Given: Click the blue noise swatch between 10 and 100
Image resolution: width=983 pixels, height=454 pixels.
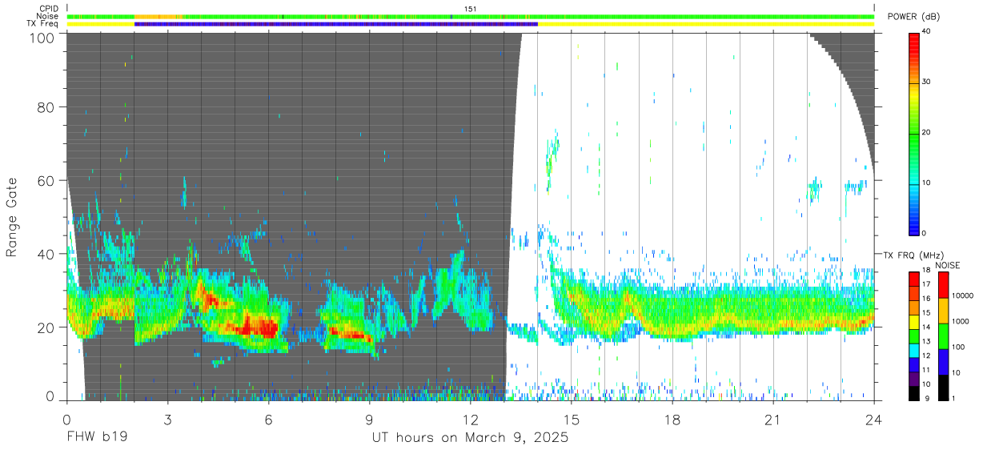Looking at the screenshot, I should (942, 361).
